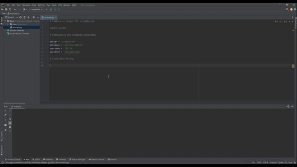
Task: Open the Problems tool window
Action: (x=48, y=160)
